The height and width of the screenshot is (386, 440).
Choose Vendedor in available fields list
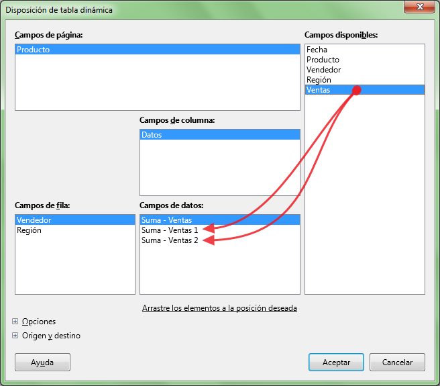point(323,70)
